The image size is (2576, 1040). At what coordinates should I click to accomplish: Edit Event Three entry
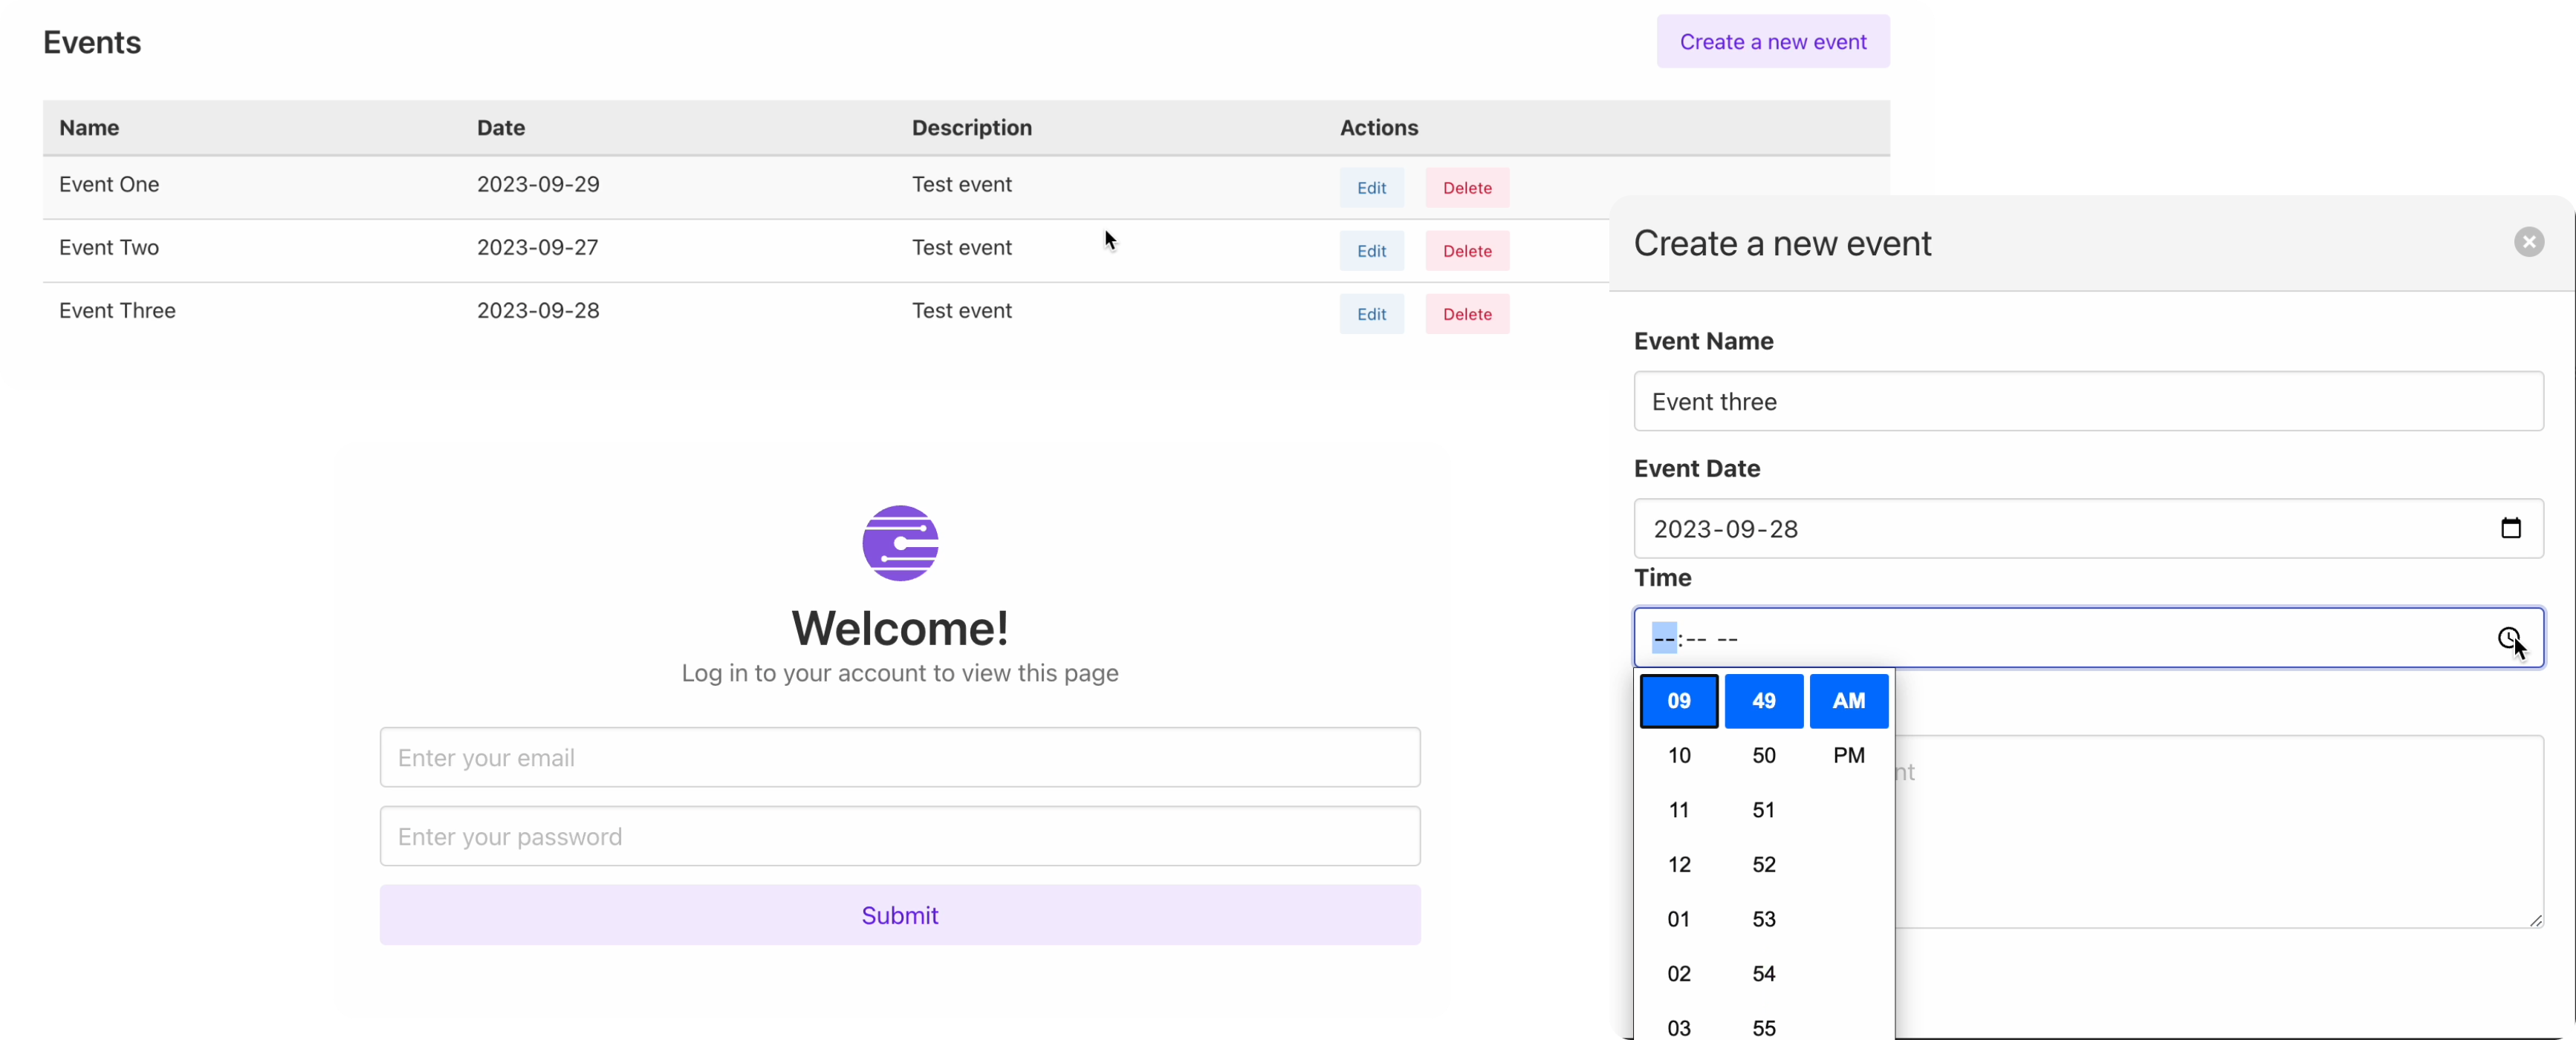pos(1371,314)
